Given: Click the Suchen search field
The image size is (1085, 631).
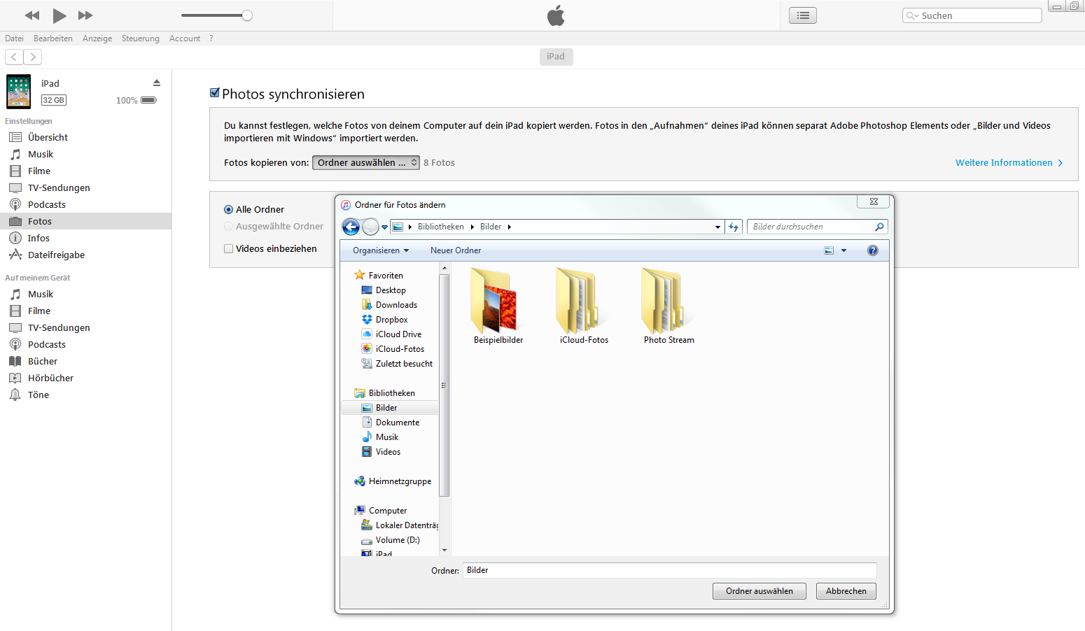Looking at the screenshot, I should [x=972, y=15].
